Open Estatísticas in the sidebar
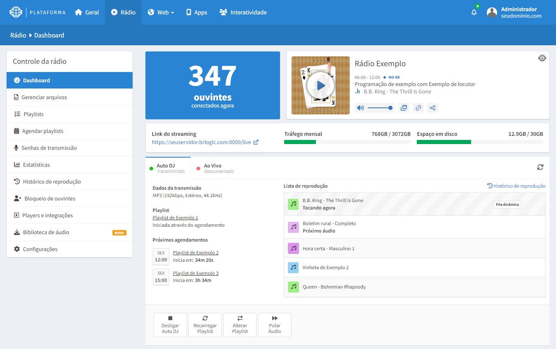This screenshot has width=556, height=349. tap(36, 165)
